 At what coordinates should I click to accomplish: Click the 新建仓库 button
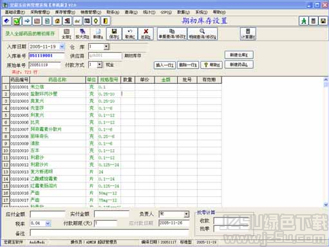(x=239, y=55)
